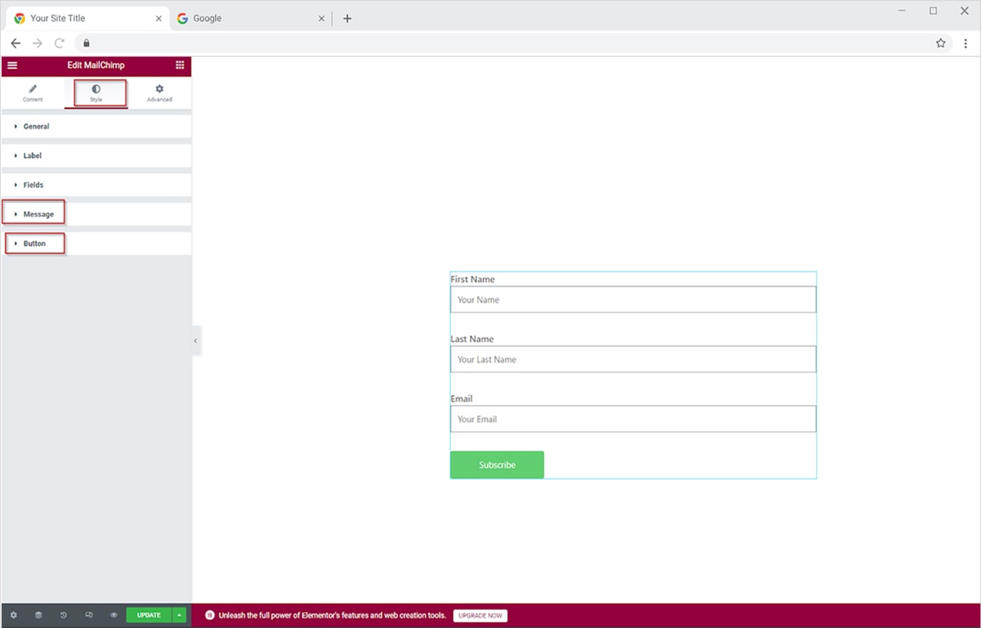Switch to the Content tab
The width and height of the screenshot is (981, 628).
coord(33,93)
